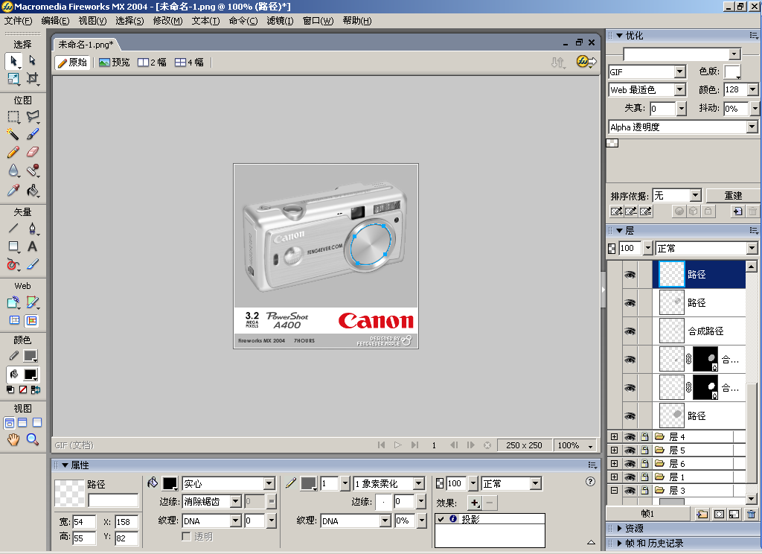Pick the Line tool
762x554 pixels.
[x=13, y=228]
